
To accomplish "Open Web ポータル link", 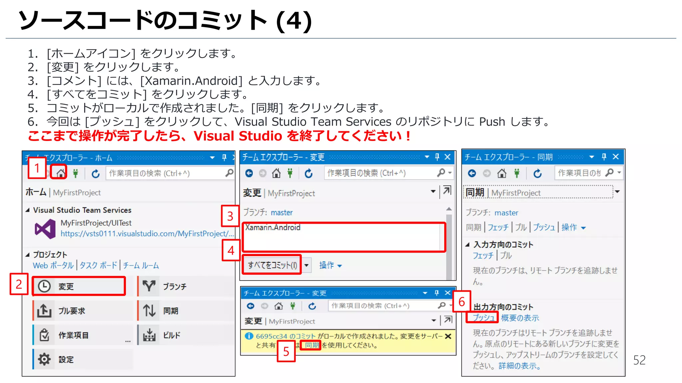I will pyautogui.click(x=53, y=265).
